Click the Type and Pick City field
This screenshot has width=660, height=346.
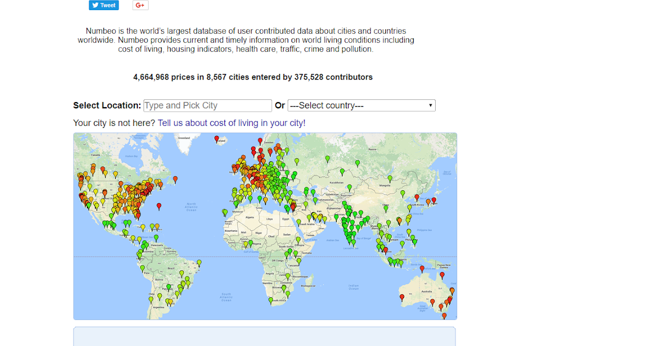(x=207, y=105)
